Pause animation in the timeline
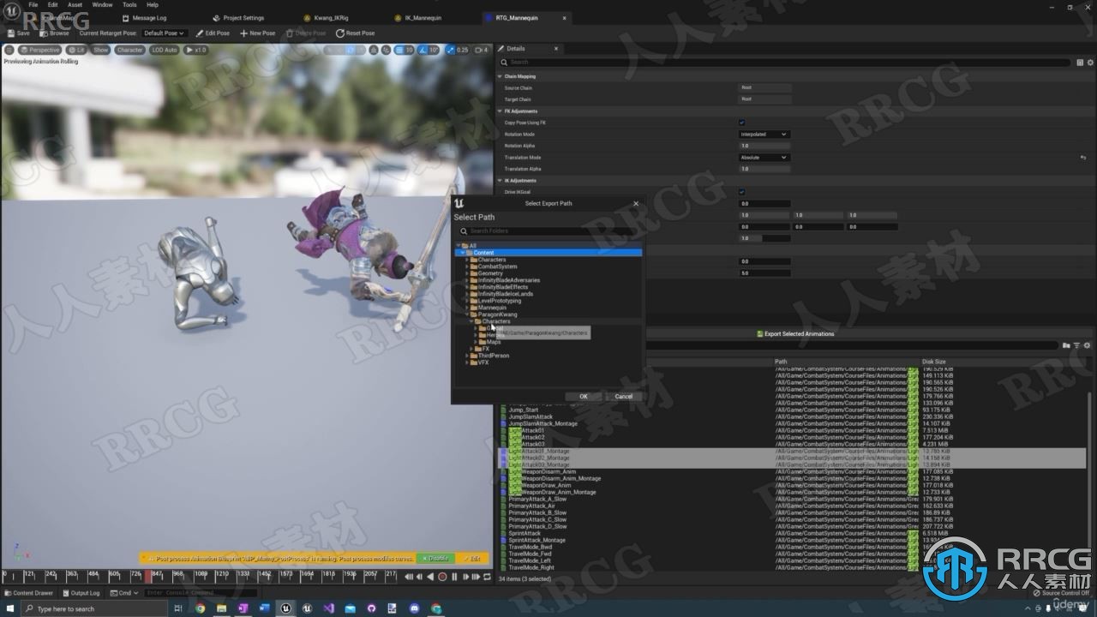 [453, 577]
